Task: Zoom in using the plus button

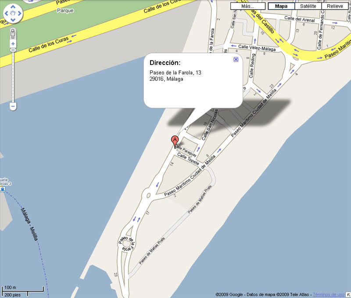Action: 13,44
